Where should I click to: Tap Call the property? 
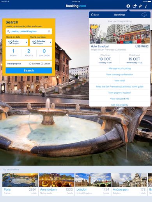click(120, 104)
